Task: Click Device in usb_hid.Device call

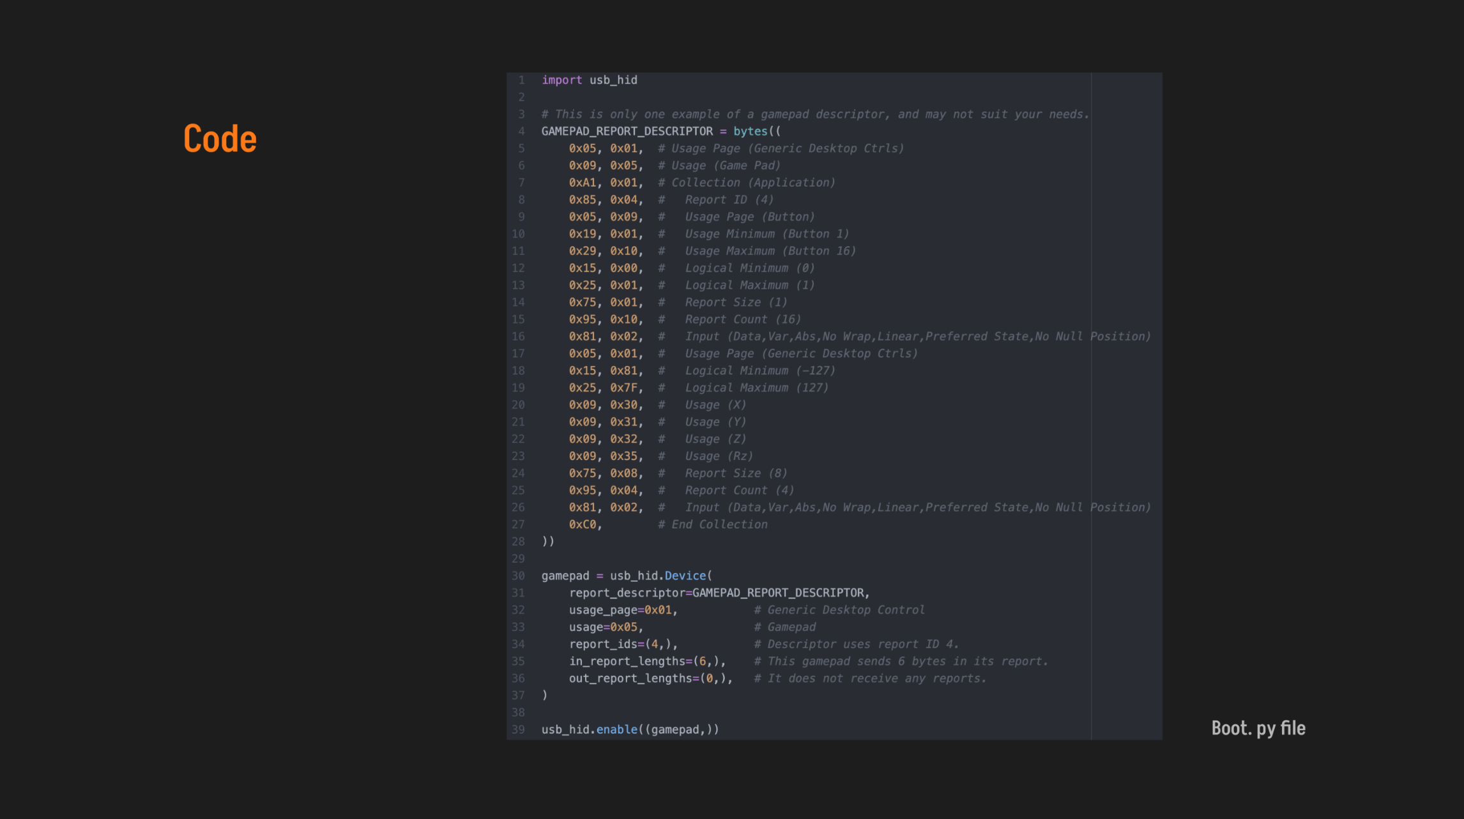Action: [685, 576]
